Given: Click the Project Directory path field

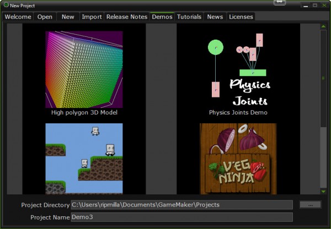Looking at the screenshot, I should click(x=181, y=205).
